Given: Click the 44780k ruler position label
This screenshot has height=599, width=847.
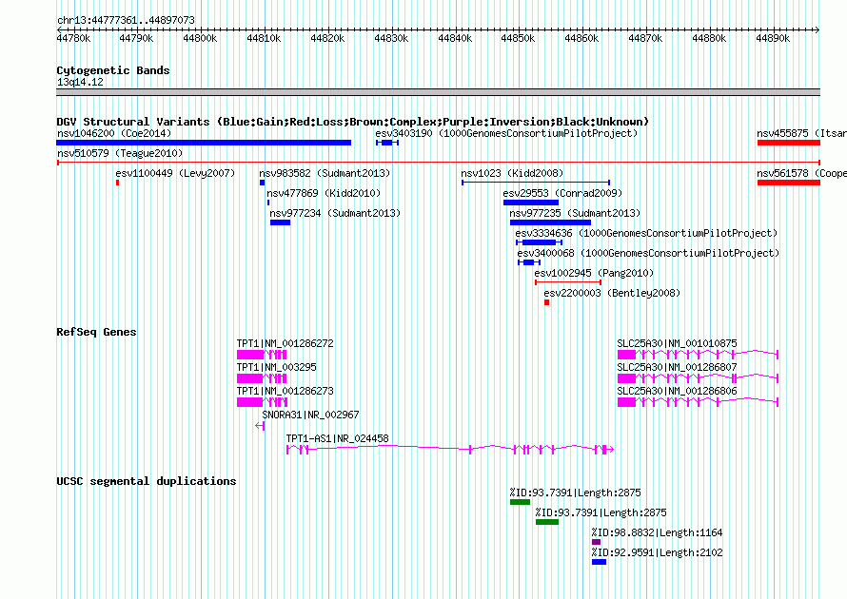Looking at the screenshot, I should (x=73, y=38).
